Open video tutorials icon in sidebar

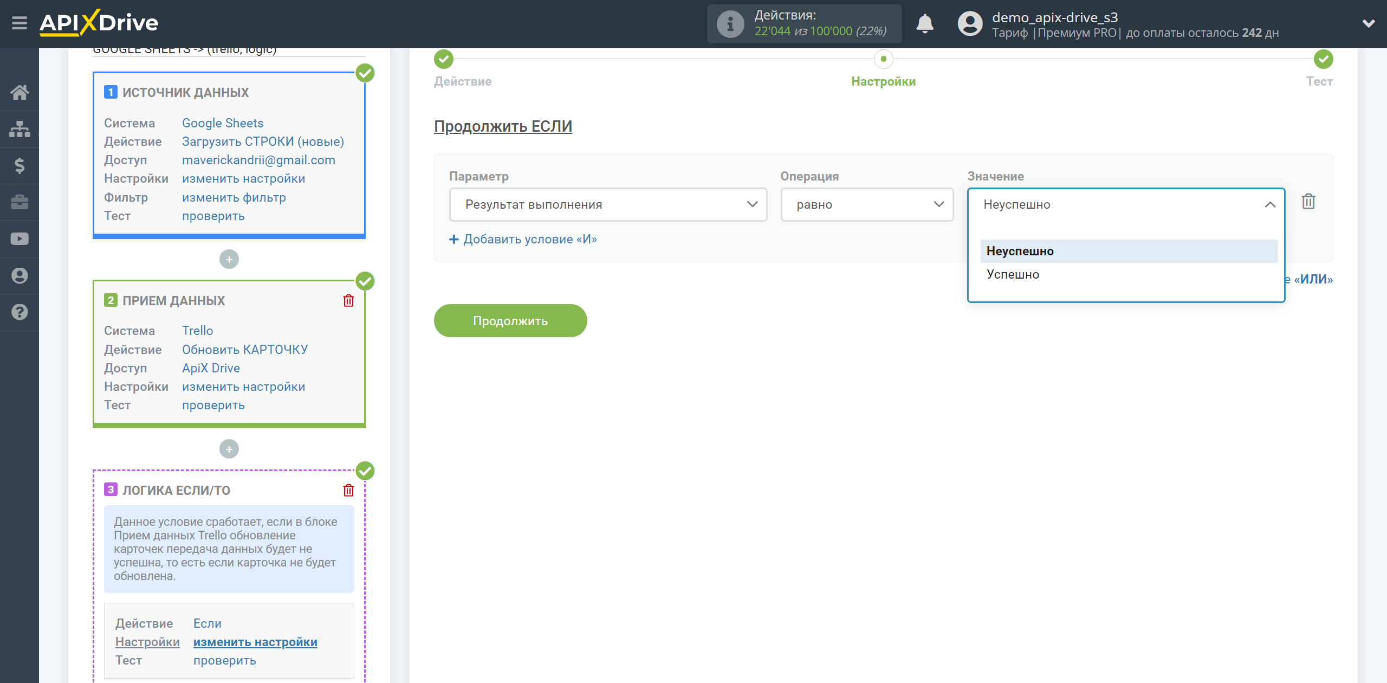pyautogui.click(x=20, y=239)
